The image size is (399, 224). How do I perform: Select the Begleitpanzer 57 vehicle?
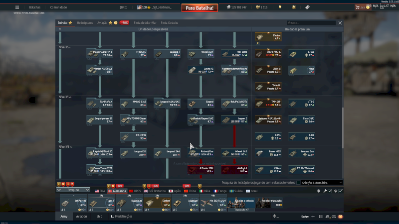coord(100,120)
